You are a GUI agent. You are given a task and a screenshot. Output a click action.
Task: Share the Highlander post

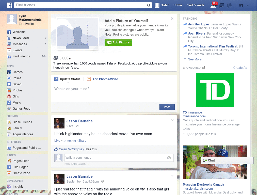click(x=82, y=141)
